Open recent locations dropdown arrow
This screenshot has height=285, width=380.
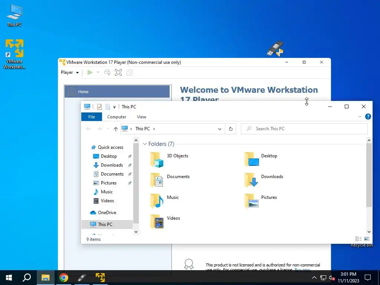tap(108, 129)
